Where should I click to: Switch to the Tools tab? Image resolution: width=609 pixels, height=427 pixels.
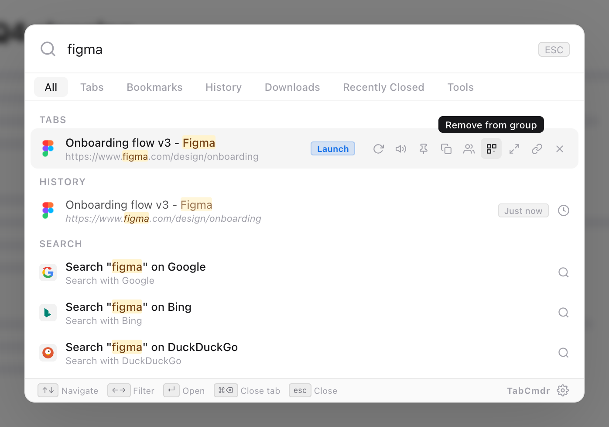point(461,87)
